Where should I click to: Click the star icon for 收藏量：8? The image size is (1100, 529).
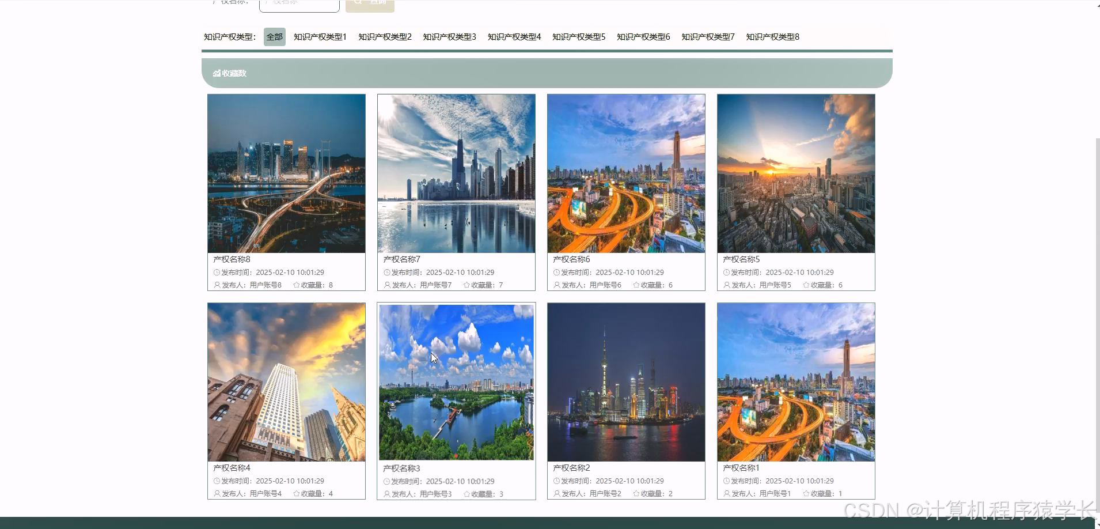[297, 285]
